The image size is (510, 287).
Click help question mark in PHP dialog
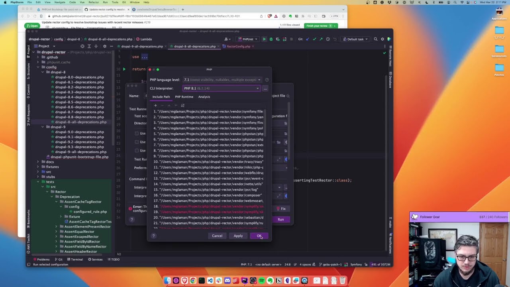click(153, 236)
